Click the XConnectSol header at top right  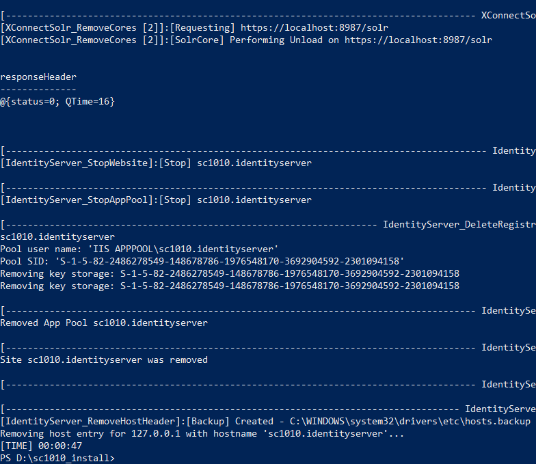tap(508, 14)
